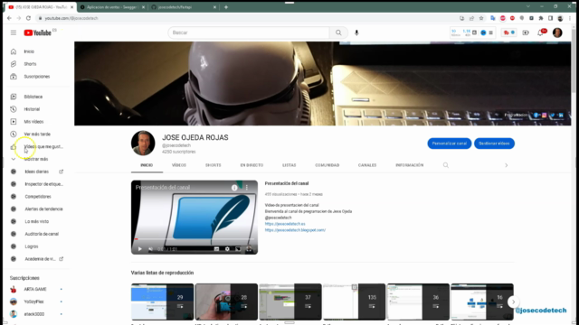Open the YouTube hamburger guide menu

(x=14, y=32)
